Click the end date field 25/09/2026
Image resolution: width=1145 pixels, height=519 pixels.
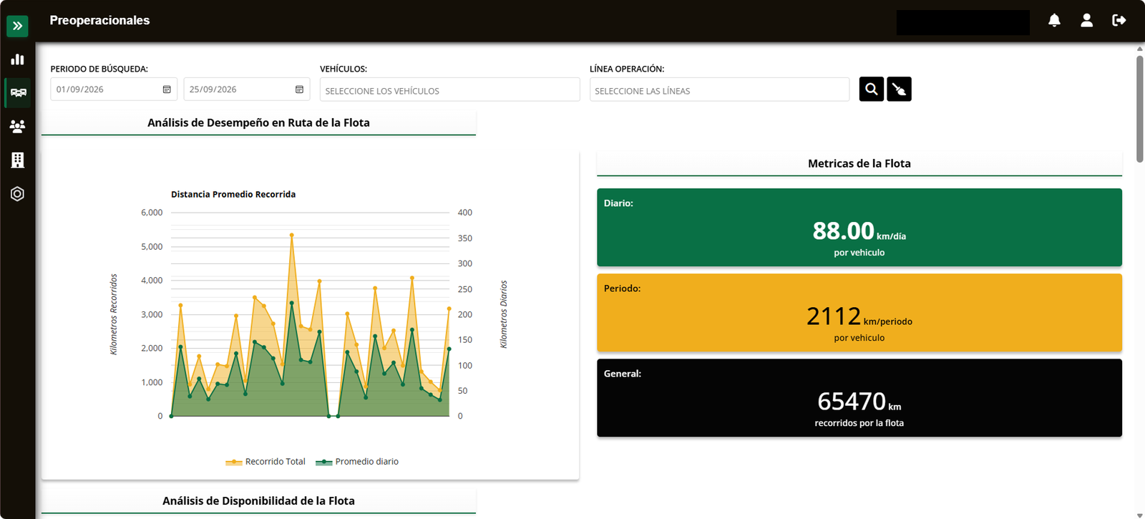coord(247,89)
